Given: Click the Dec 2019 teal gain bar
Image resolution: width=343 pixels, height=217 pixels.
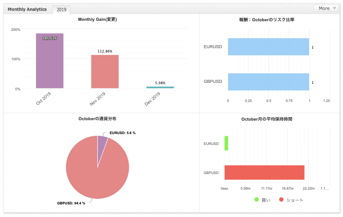Looking at the screenshot, I should pos(160,87).
